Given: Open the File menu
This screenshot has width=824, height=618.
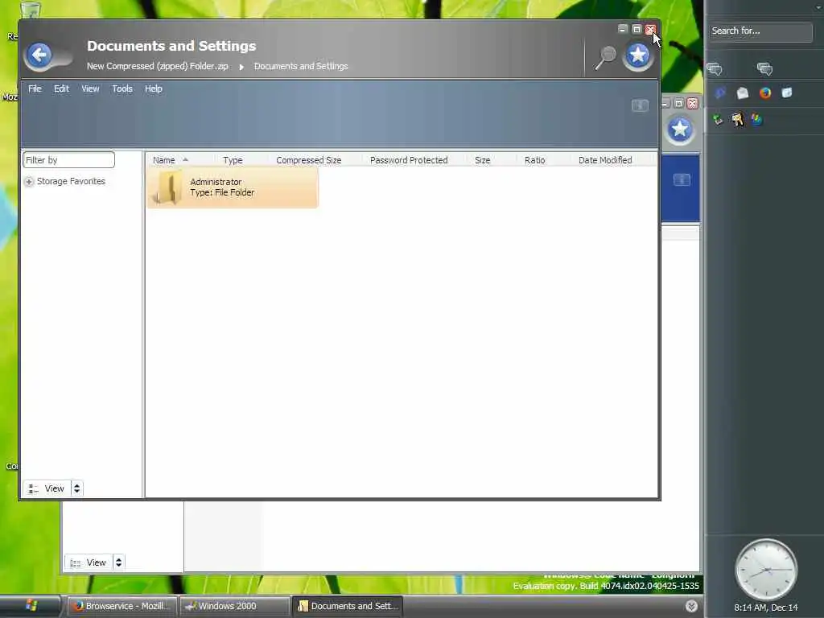Looking at the screenshot, I should [x=35, y=89].
